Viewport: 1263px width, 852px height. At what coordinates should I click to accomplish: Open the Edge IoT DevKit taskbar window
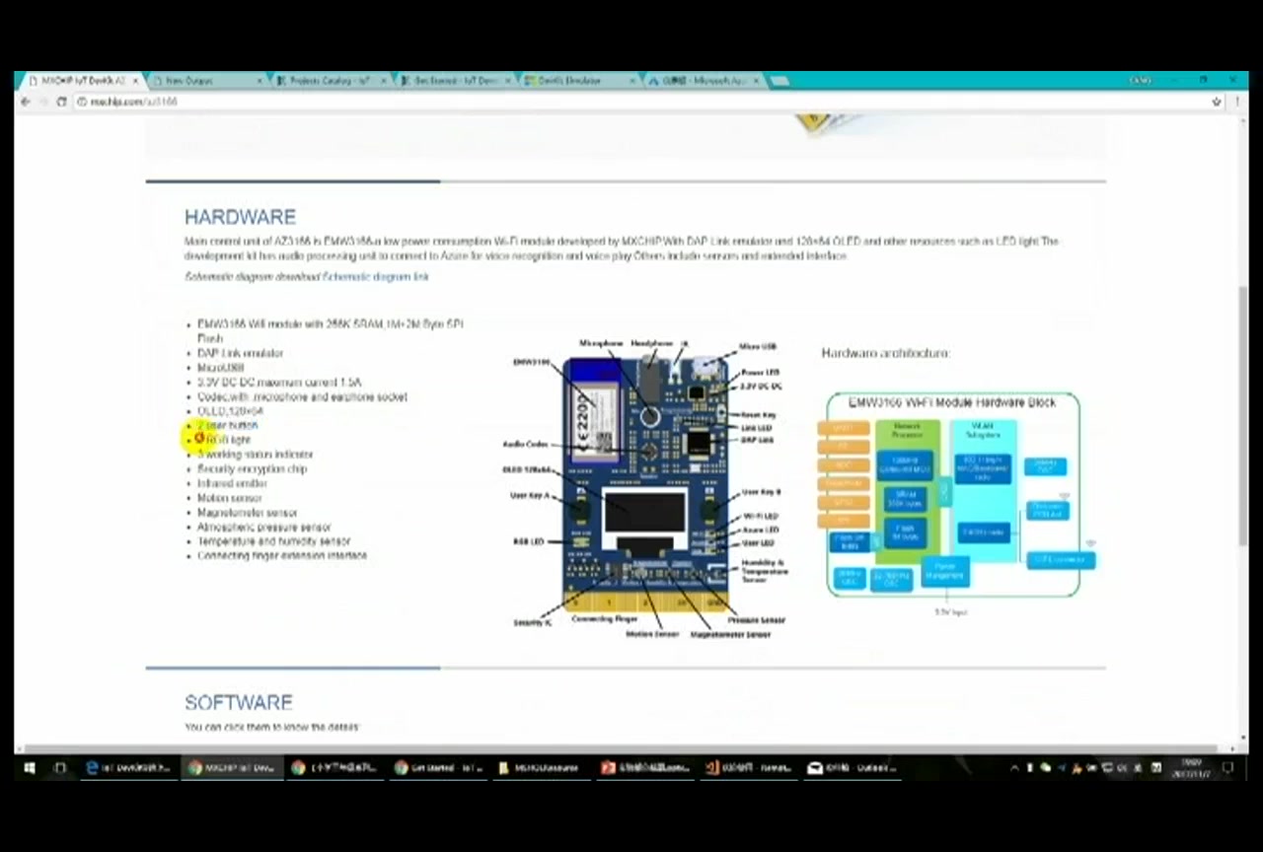tap(128, 767)
